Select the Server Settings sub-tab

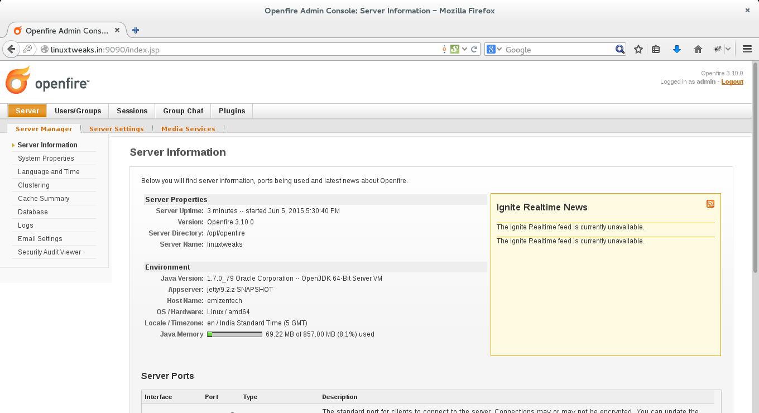pos(117,129)
